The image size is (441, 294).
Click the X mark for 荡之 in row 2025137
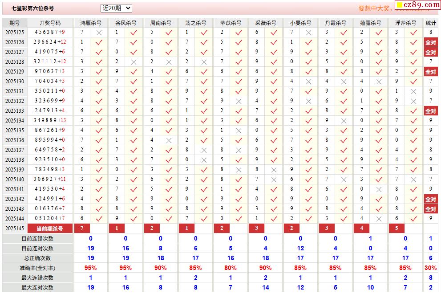pos(204,151)
